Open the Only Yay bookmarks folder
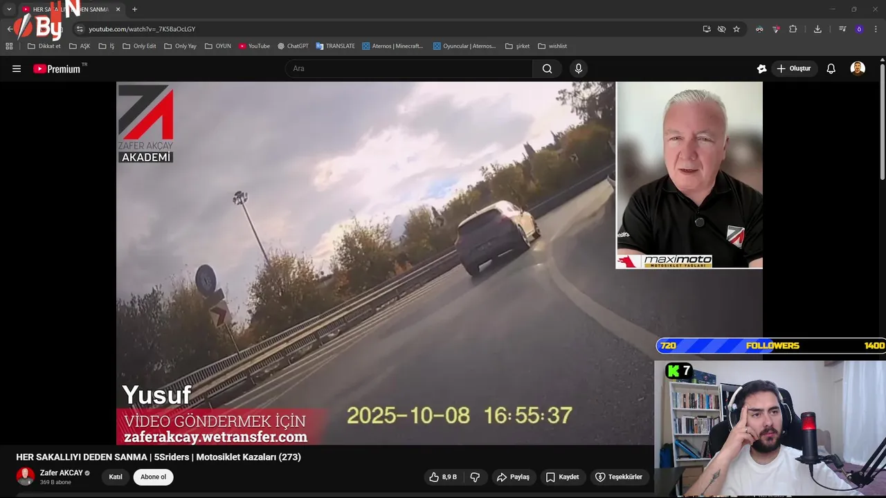The image size is (886, 498). click(x=180, y=46)
